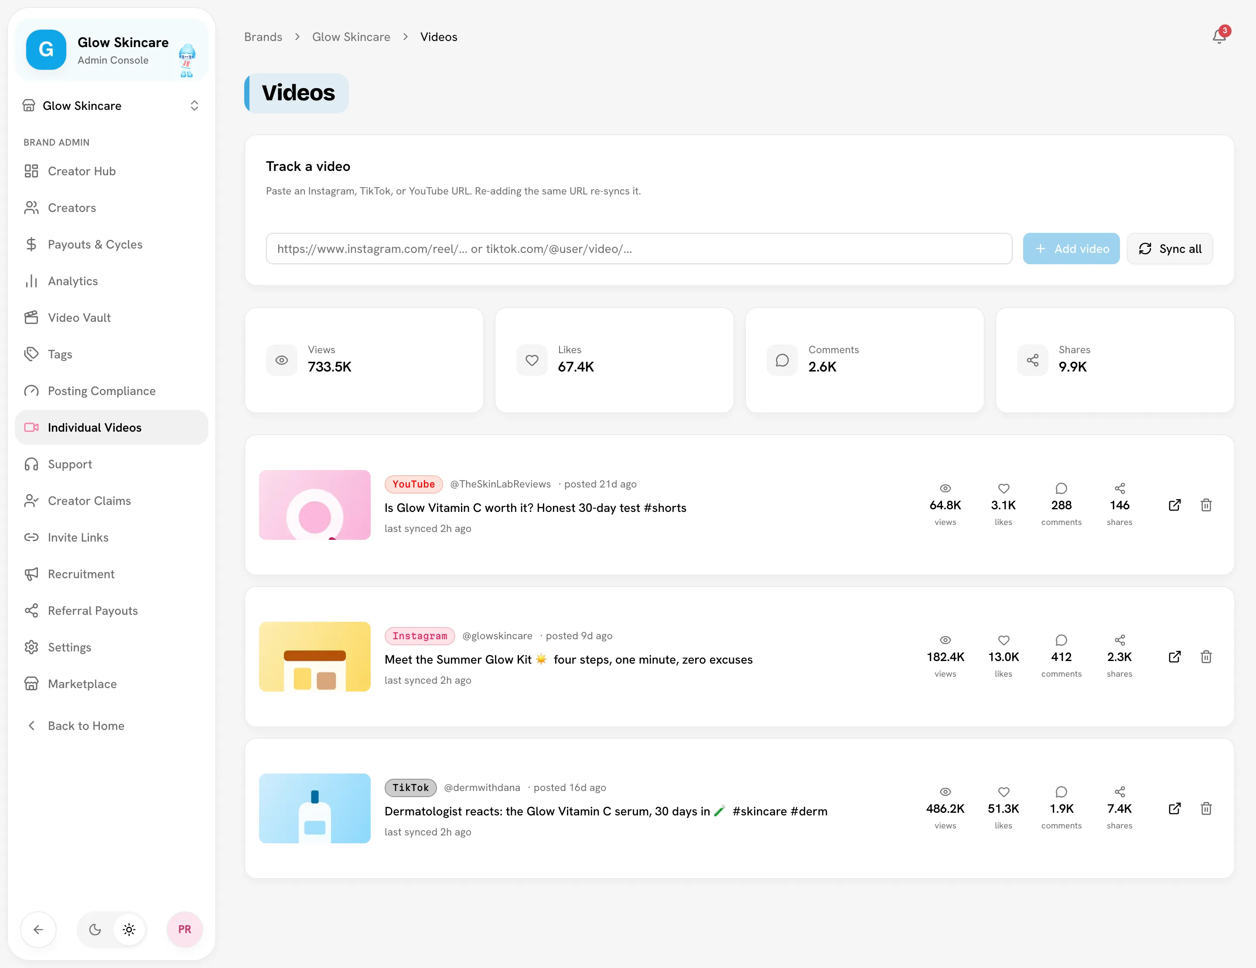This screenshot has height=968, width=1256.
Task: Click Sync all button
Action: (1170, 249)
